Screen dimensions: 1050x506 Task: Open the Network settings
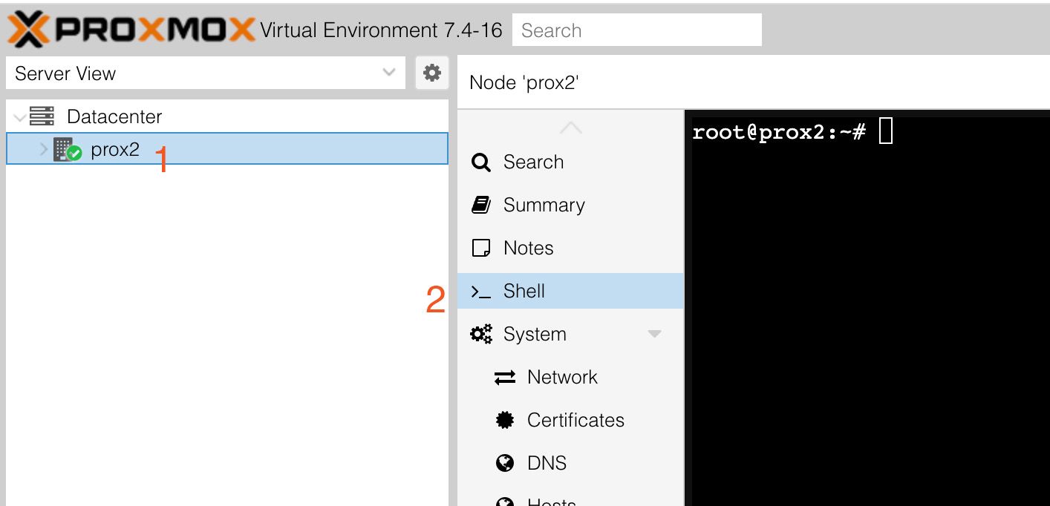click(570, 377)
